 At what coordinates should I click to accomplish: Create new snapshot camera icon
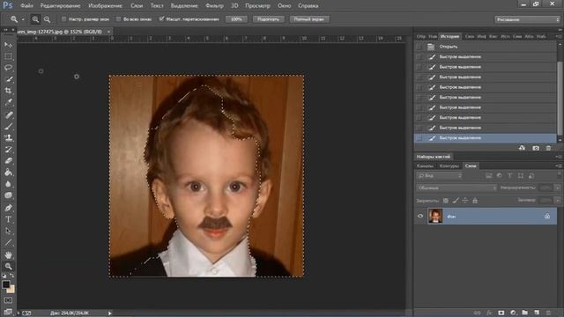536,148
